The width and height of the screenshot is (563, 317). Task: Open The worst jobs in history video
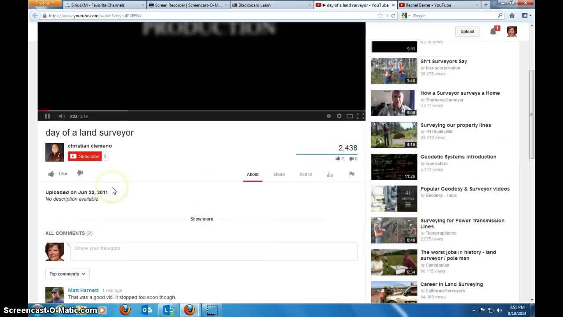point(458,255)
